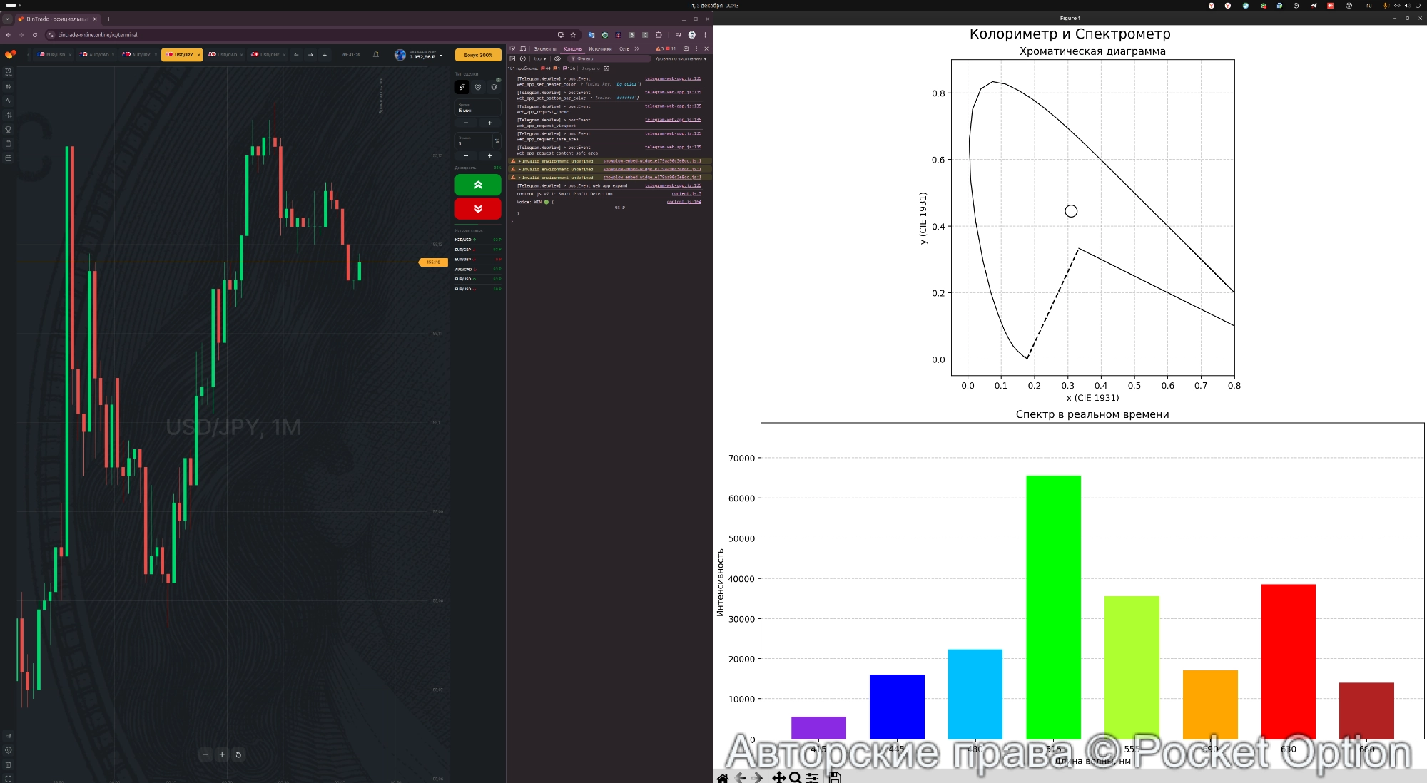Click the green up-arrow trade button

[477, 185]
